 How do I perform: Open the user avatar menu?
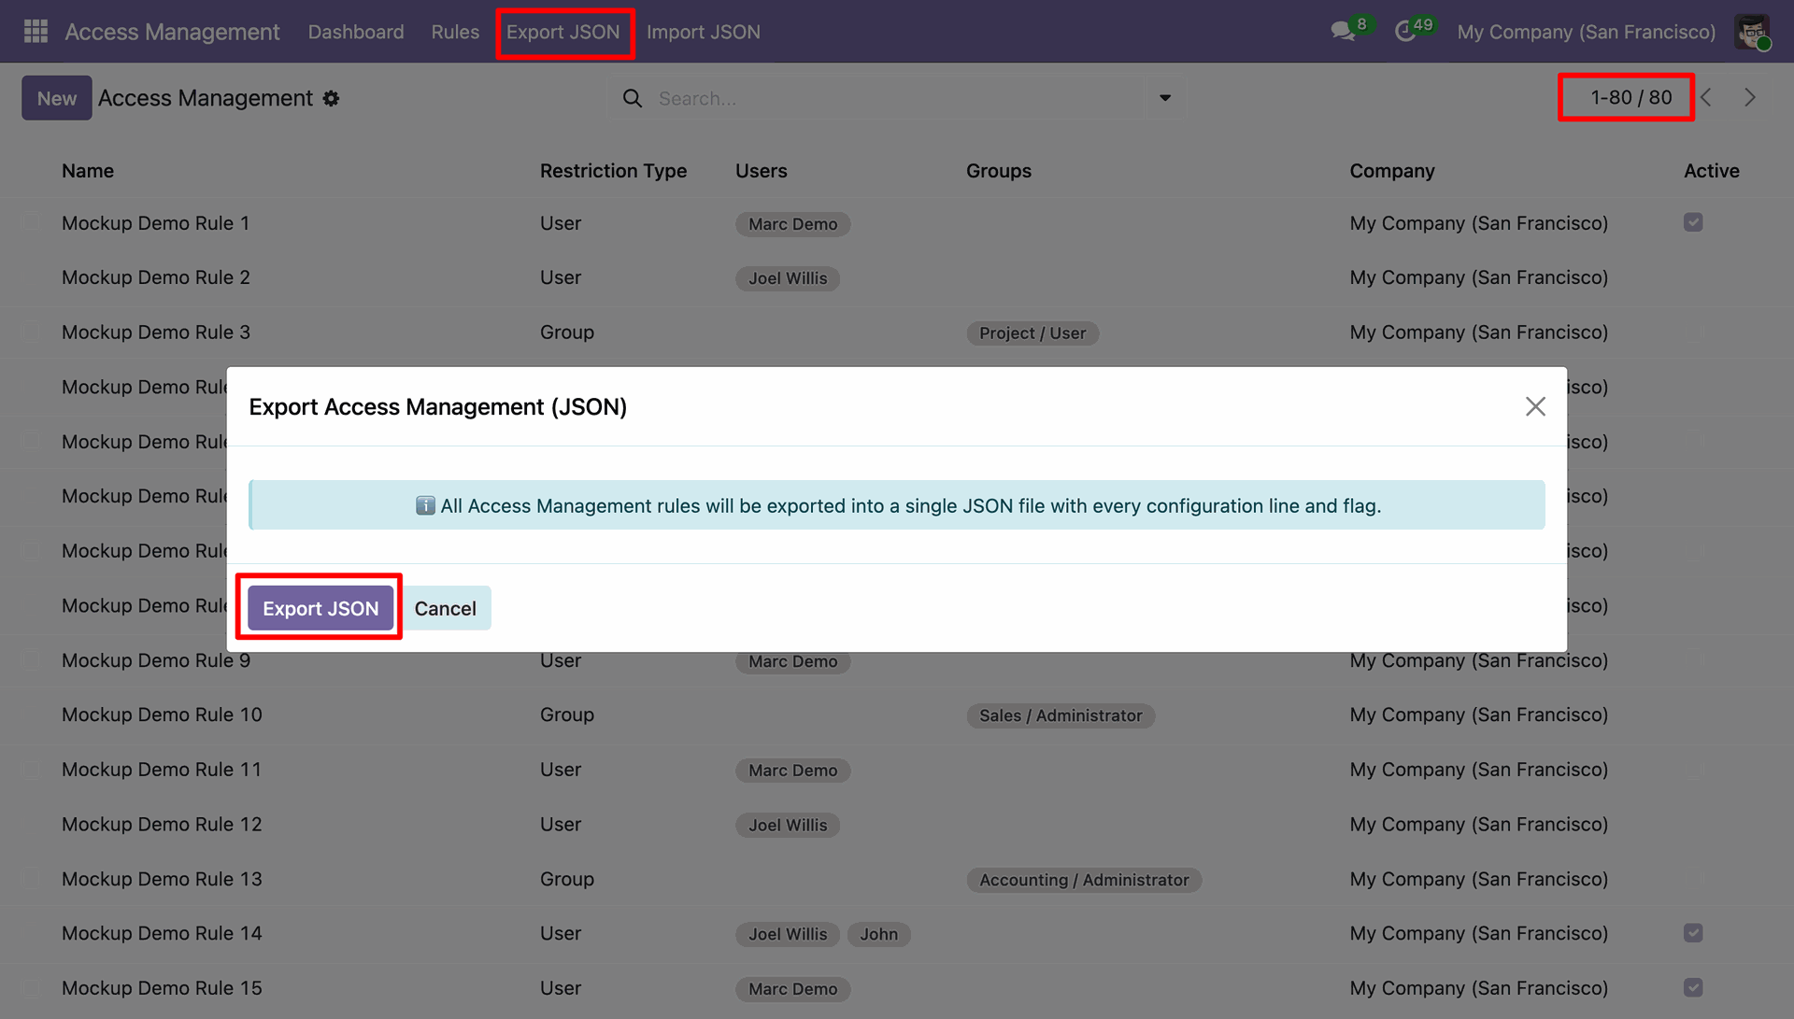(1752, 32)
